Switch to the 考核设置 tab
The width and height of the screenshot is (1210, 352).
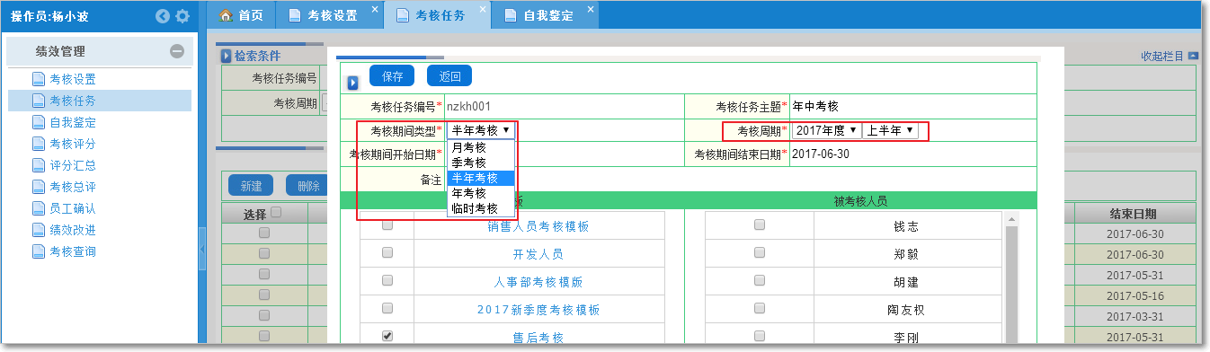tap(328, 15)
